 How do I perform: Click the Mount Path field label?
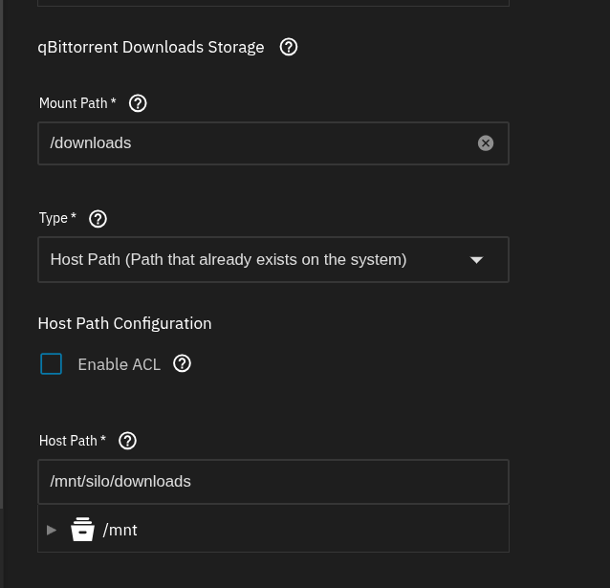[x=77, y=103]
